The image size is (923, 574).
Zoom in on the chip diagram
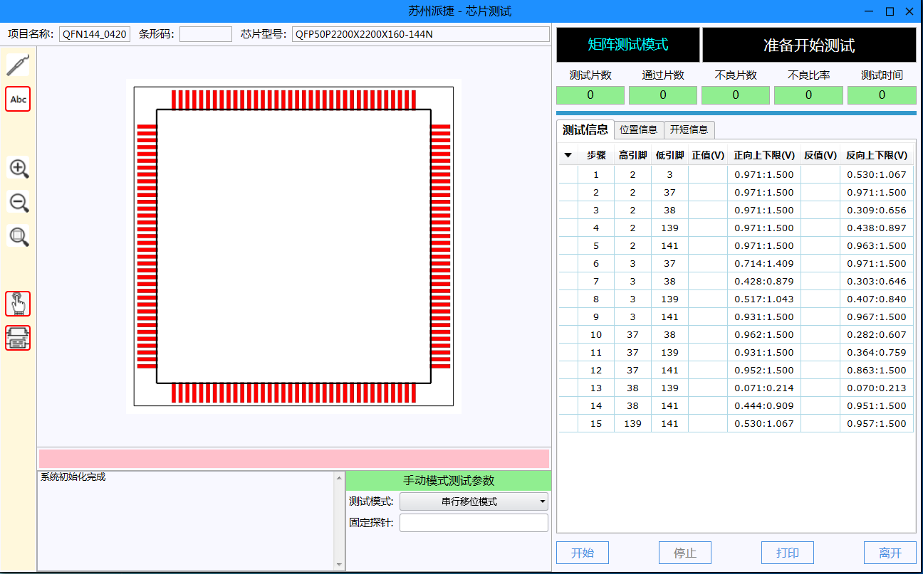(18, 169)
